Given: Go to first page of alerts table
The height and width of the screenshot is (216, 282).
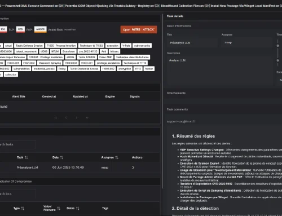Looking at the screenshot, I should pos(56,118).
